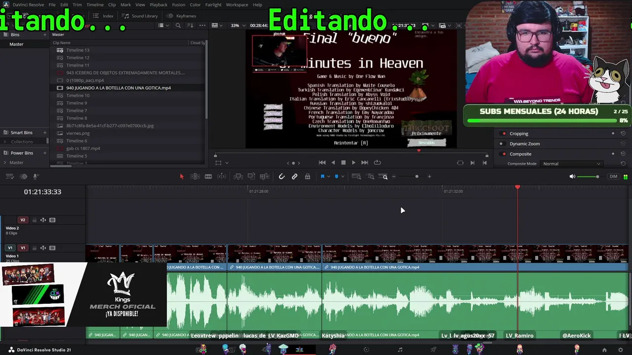632x355 pixels.
Task: Open the File menu
Action: (x=52, y=4)
